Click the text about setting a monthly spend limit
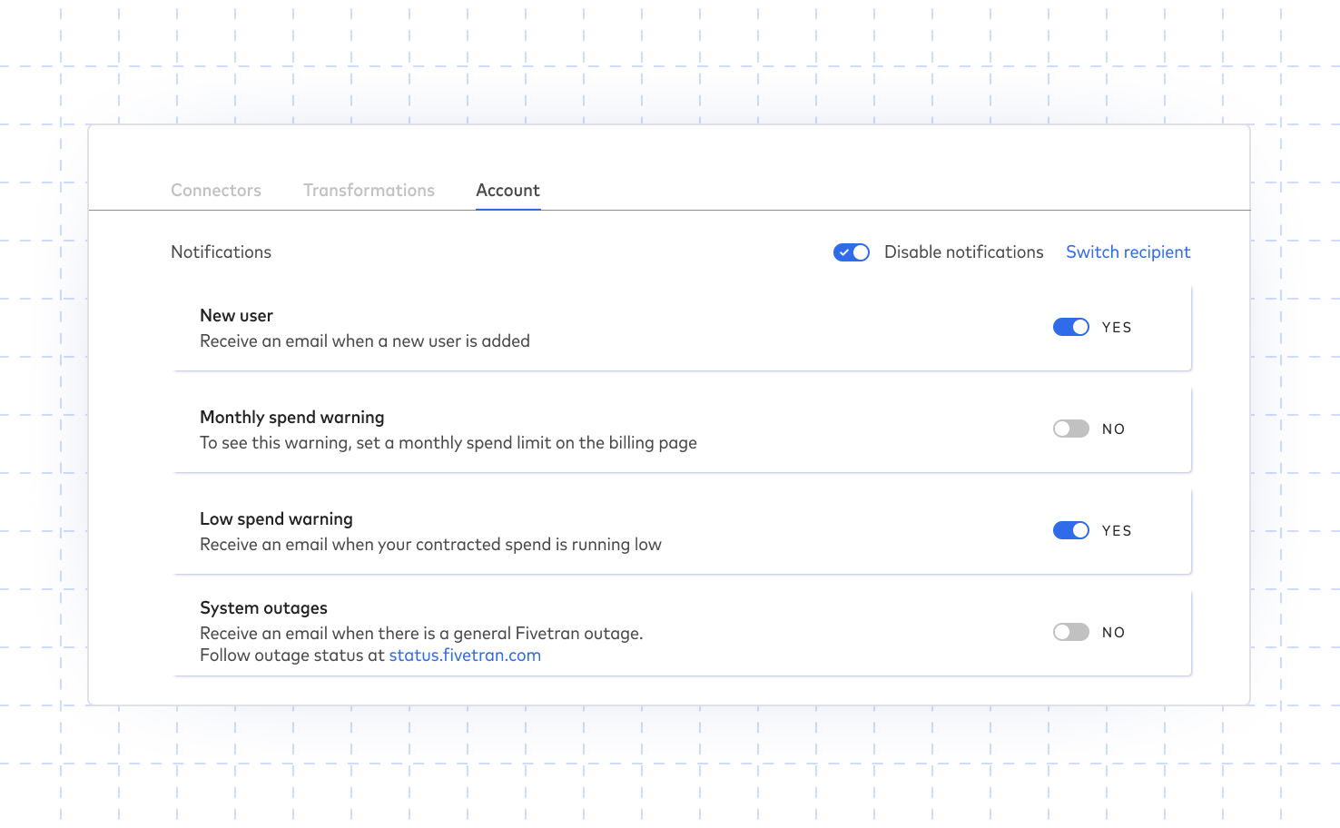 pos(448,443)
